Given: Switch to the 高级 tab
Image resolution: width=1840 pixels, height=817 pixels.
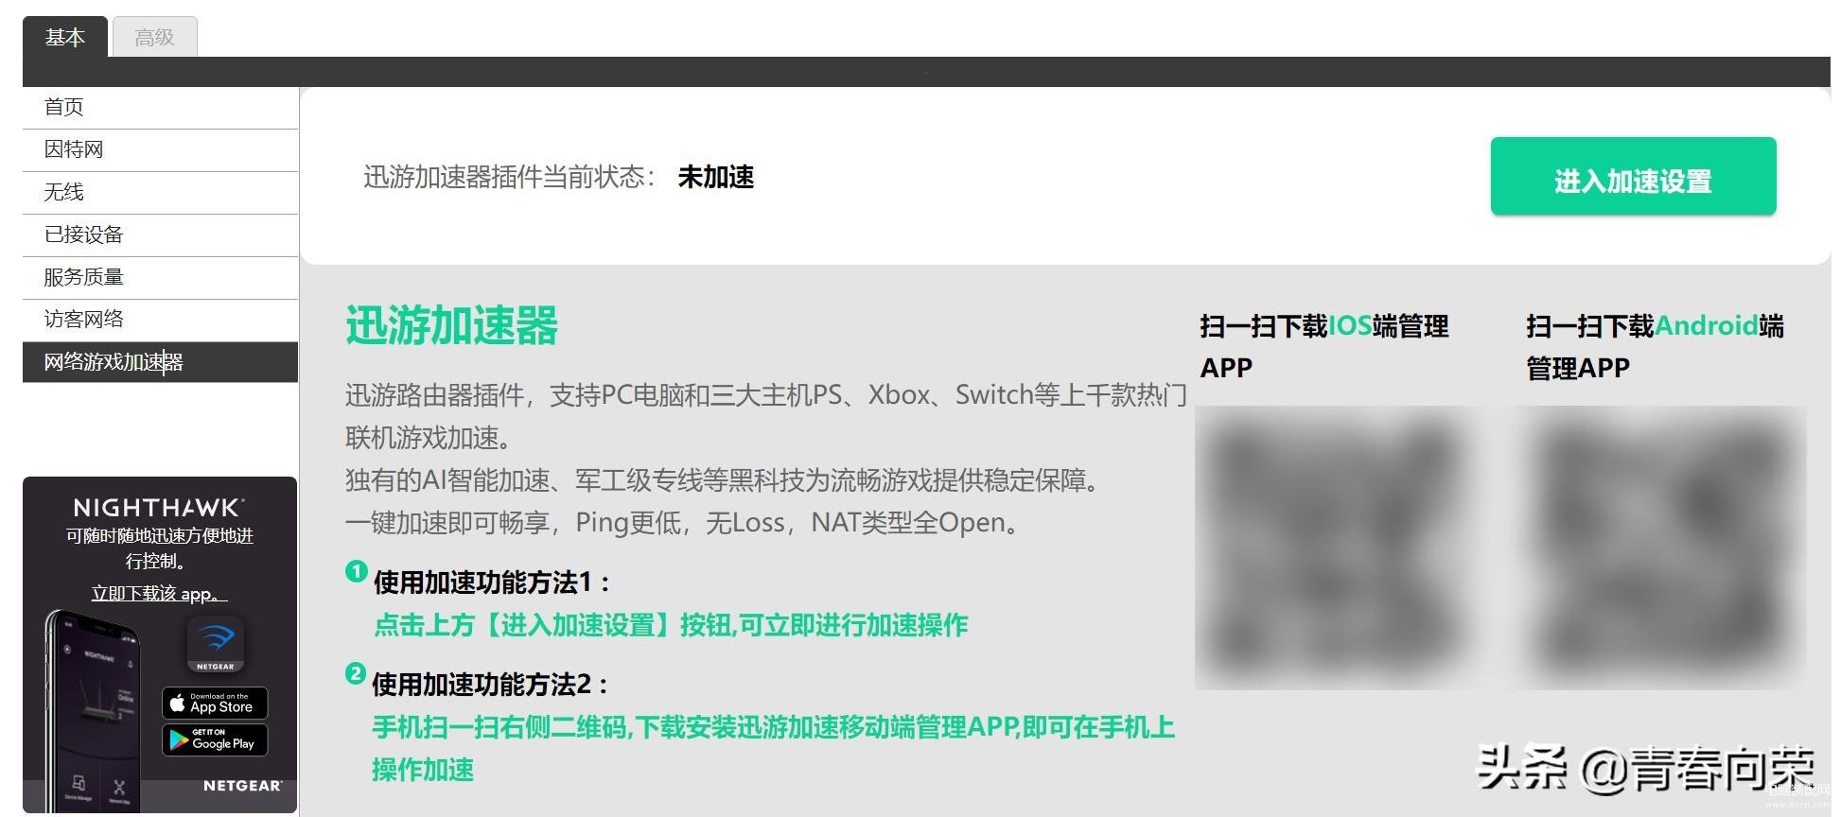Looking at the screenshot, I should (x=155, y=37).
